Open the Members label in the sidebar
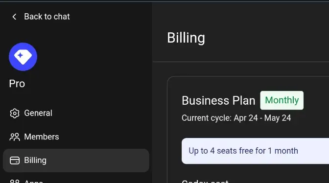 (42, 137)
